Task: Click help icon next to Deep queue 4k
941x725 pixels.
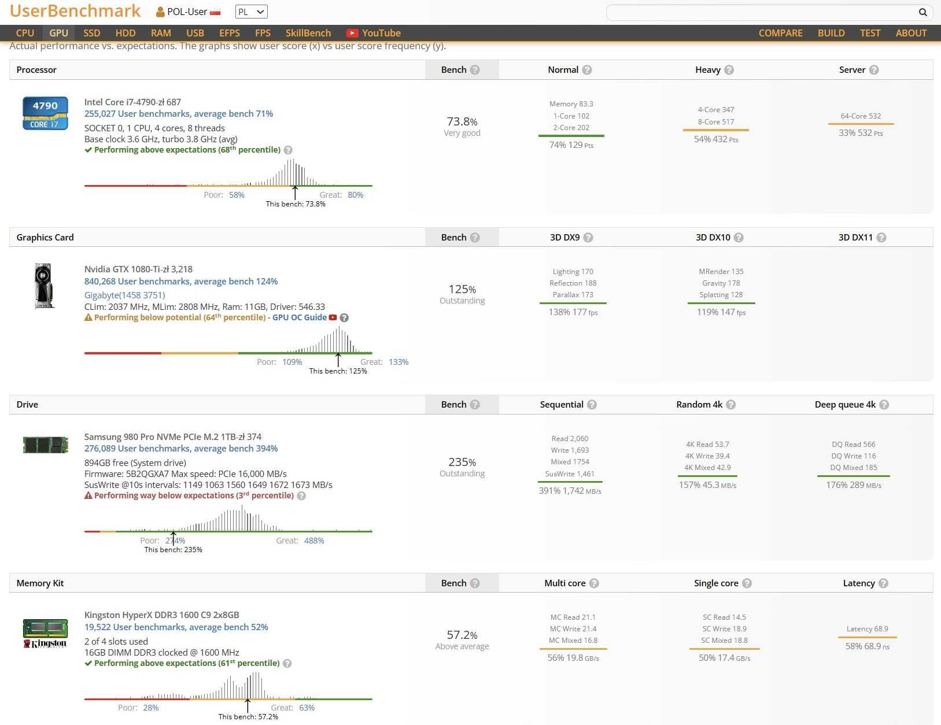Action: tap(884, 405)
